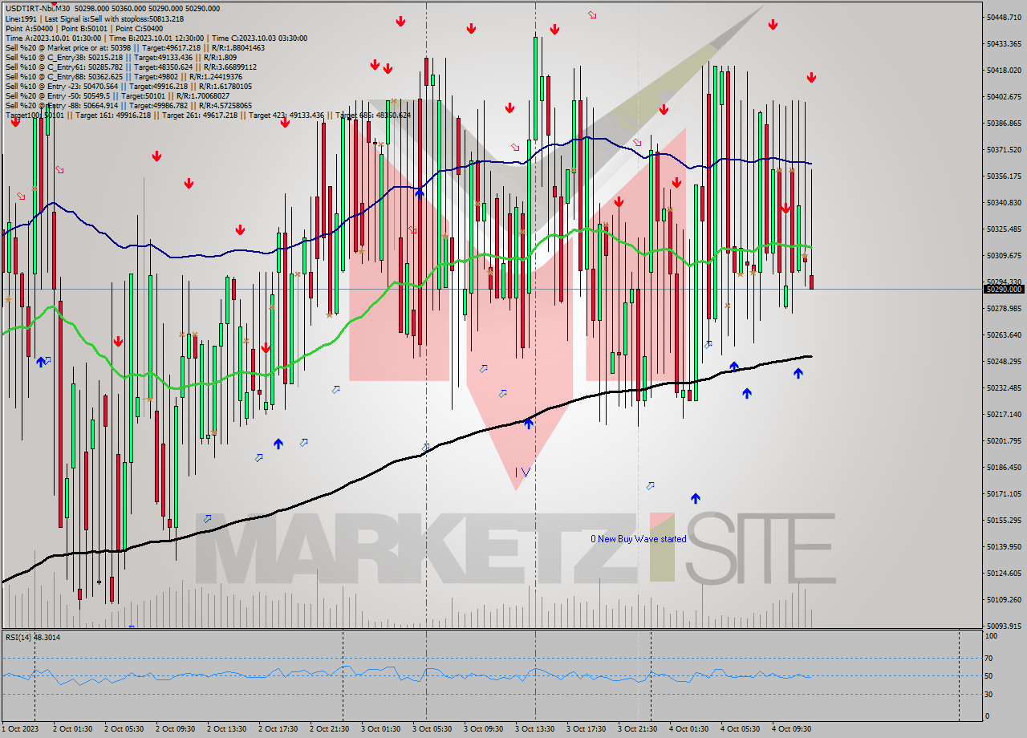This screenshot has height=738, width=1027.
Task: Click the '2 Oct 13:30' time label
Action: [226, 729]
